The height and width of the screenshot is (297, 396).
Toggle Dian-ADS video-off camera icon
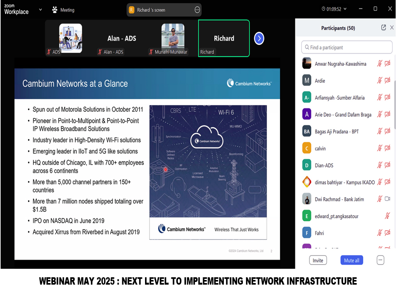click(x=387, y=165)
